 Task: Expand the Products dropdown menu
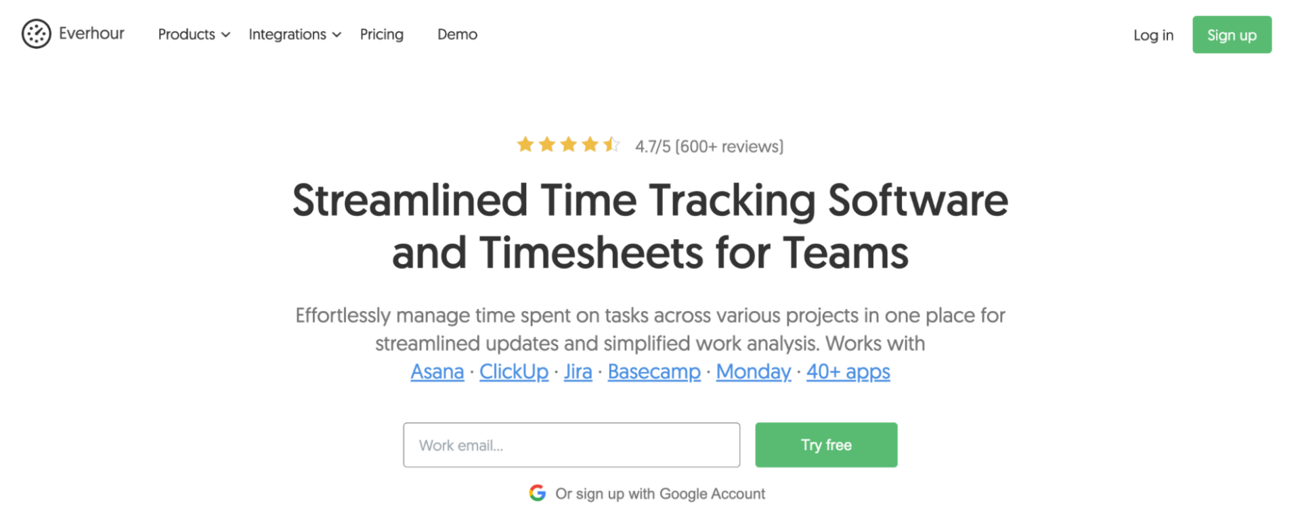pos(194,35)
